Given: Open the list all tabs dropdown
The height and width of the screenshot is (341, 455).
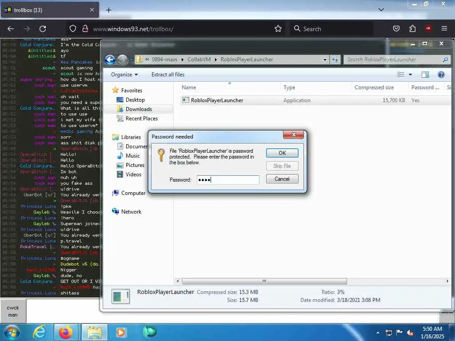Looking at the screenshot, I should click(381, 10).
